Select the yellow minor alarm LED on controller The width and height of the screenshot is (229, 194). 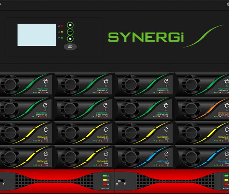click(62, 32)
